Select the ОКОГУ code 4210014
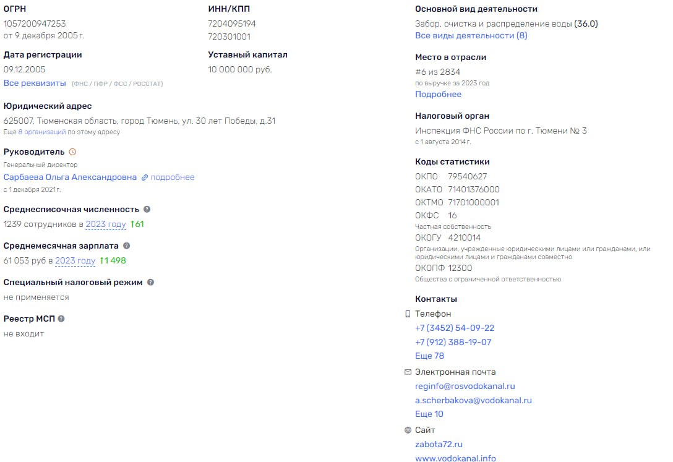The height and width of the screenshot is (462, 673). click(465, 237)
